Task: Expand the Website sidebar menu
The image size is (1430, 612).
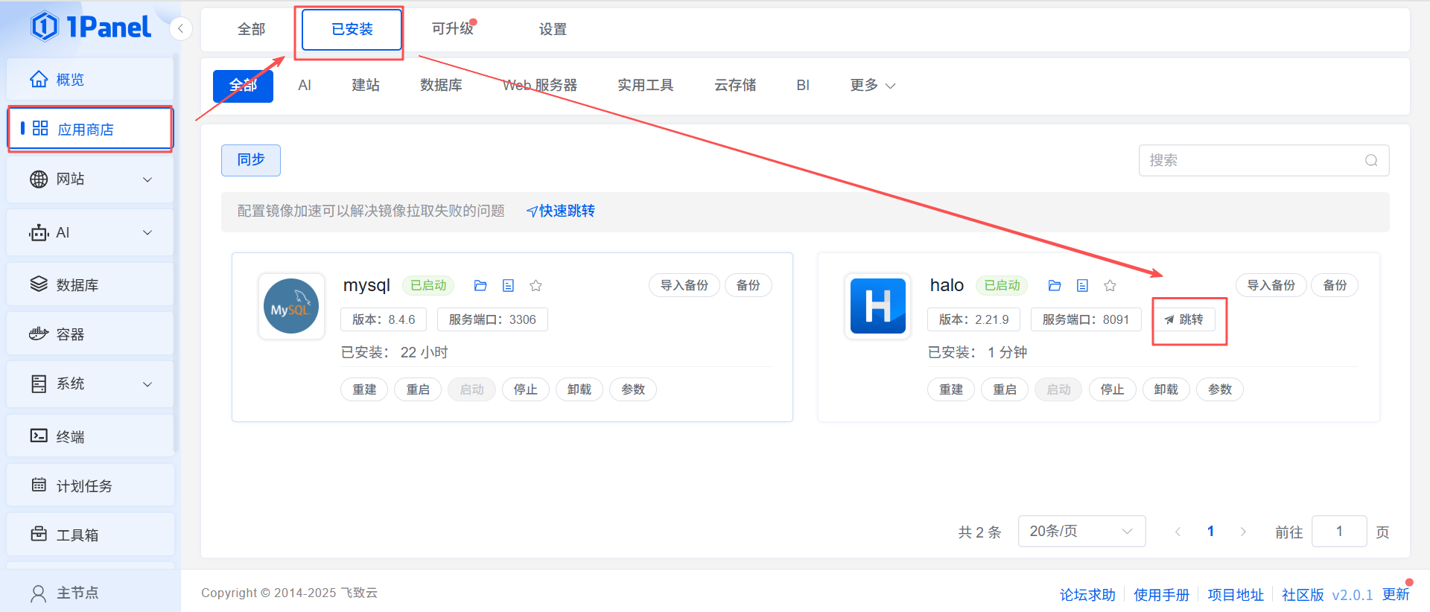Action: coord(89,179)
